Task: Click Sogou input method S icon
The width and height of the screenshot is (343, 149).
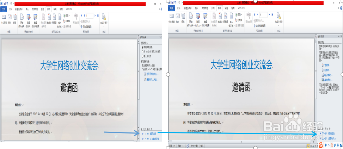Action: pos(320,145)
